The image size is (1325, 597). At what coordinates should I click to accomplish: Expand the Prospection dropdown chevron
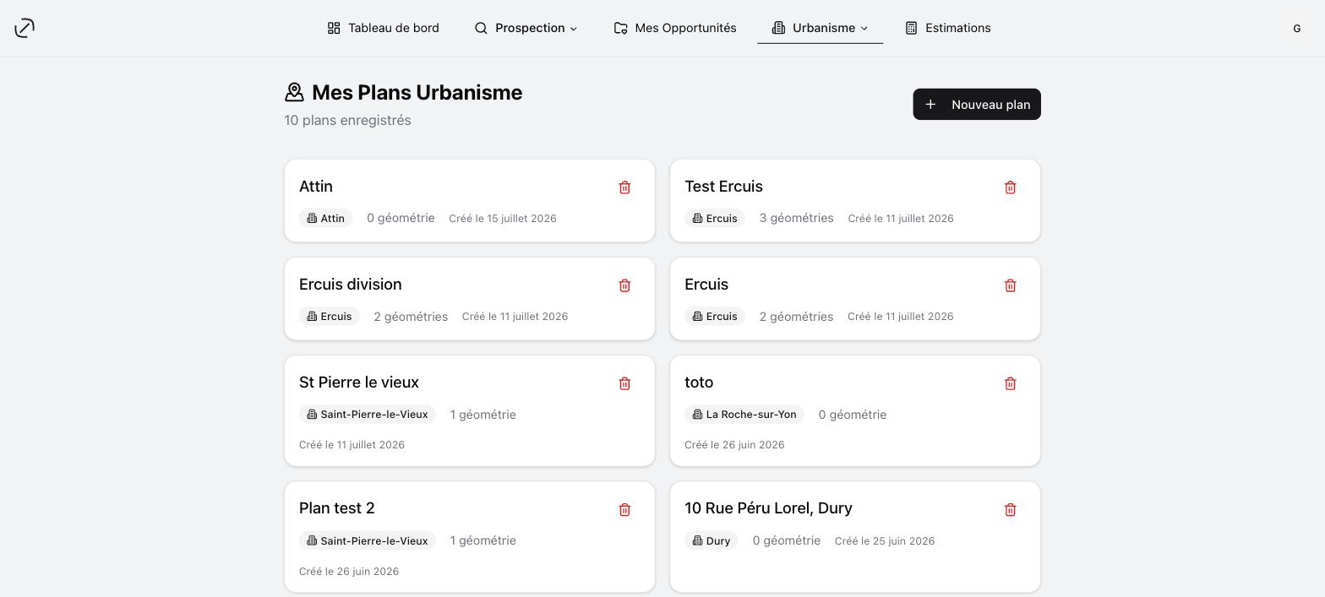pos(574,29)
